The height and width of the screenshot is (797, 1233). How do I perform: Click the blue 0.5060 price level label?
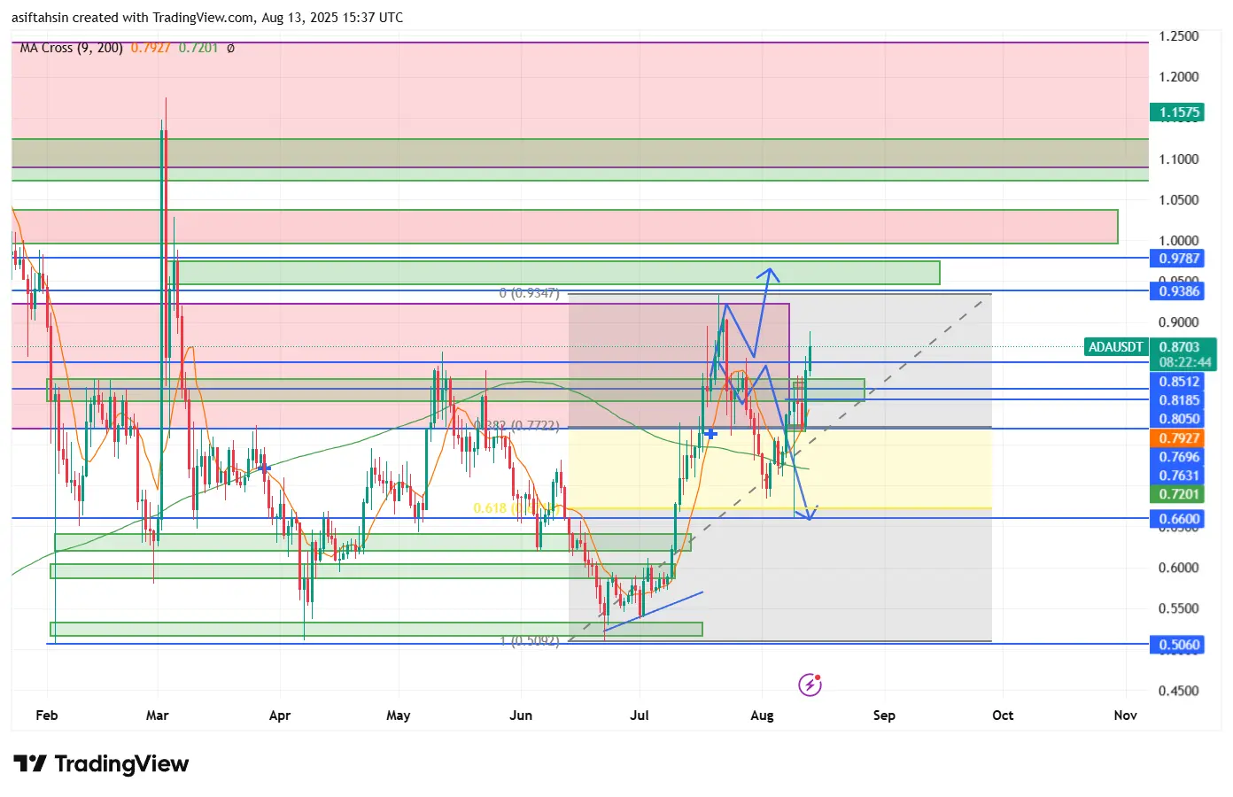click(x=1178, y=645)
